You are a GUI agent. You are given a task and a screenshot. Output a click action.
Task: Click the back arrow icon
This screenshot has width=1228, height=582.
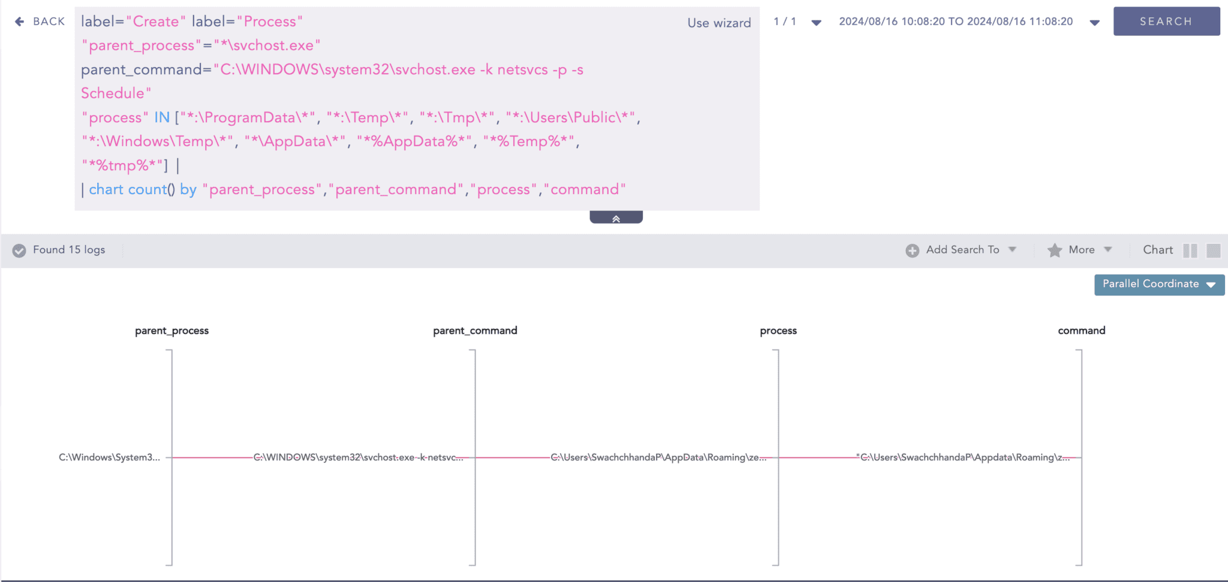point(19,22)
